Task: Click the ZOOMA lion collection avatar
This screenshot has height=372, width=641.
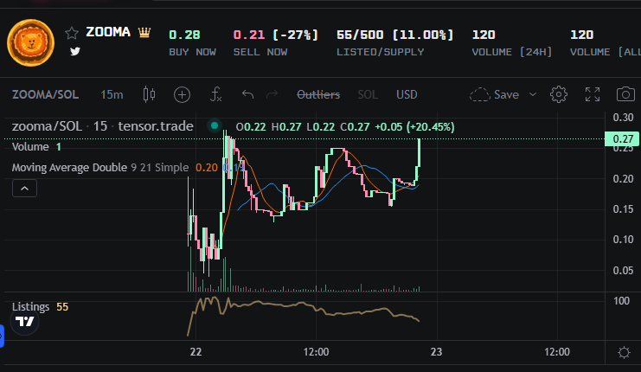Action: pyautogui.click(x=30, y=42)
